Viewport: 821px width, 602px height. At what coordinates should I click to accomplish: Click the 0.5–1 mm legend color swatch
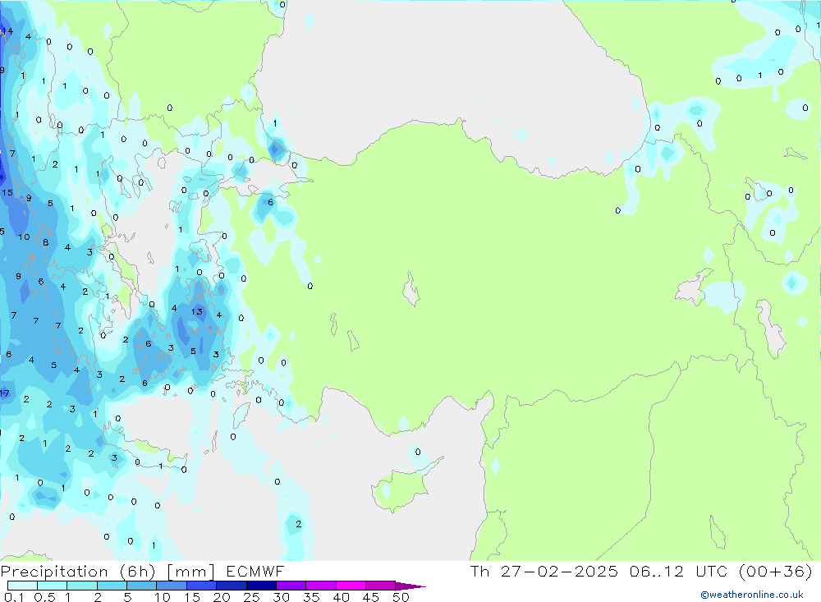pyautogui.click(x=53, y=586)
